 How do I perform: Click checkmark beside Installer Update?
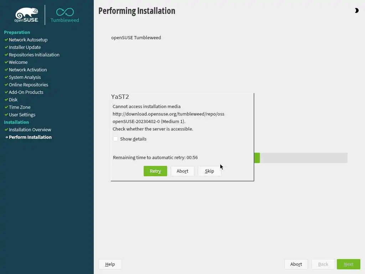pyautogui.click(x=6, y=47)
